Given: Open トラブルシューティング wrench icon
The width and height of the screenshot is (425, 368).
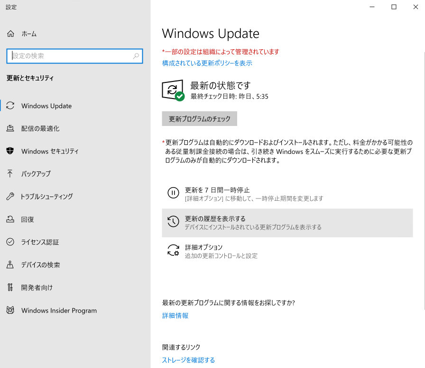Looking at the screenshot, I should [10, 197].
